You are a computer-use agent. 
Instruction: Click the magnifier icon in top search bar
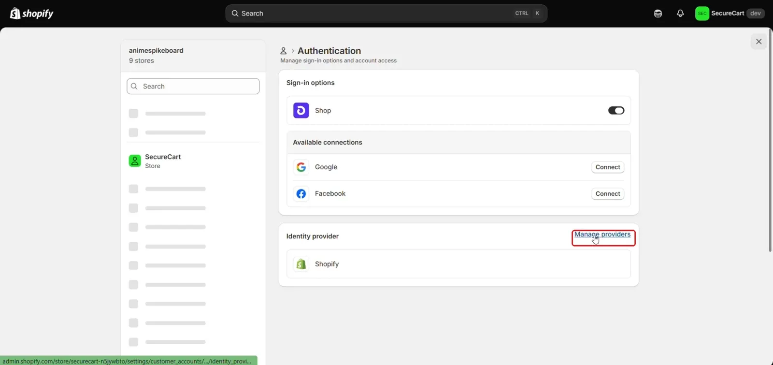[235, 14]
